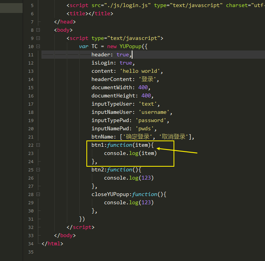This screenshot has height=261, width=265.
Task: Click 'console' on line 23
Action: pyautogui.click(x=115, y=153)
